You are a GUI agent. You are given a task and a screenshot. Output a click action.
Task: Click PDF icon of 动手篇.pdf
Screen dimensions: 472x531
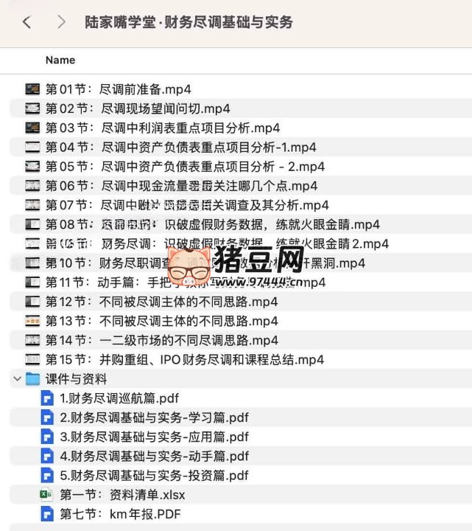(x=47, y=457)
